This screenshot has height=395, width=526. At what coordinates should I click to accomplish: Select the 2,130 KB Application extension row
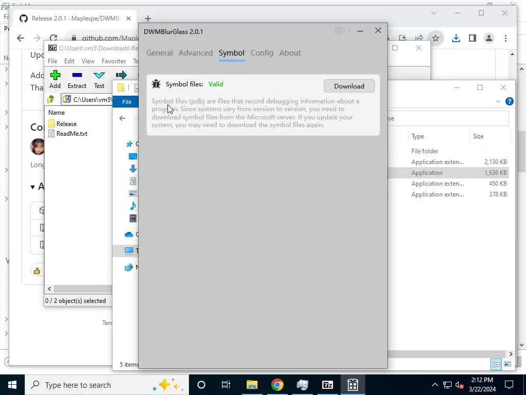point(448,162)
